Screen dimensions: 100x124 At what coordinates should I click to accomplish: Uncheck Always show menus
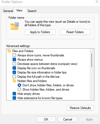(x=14, y=60)
